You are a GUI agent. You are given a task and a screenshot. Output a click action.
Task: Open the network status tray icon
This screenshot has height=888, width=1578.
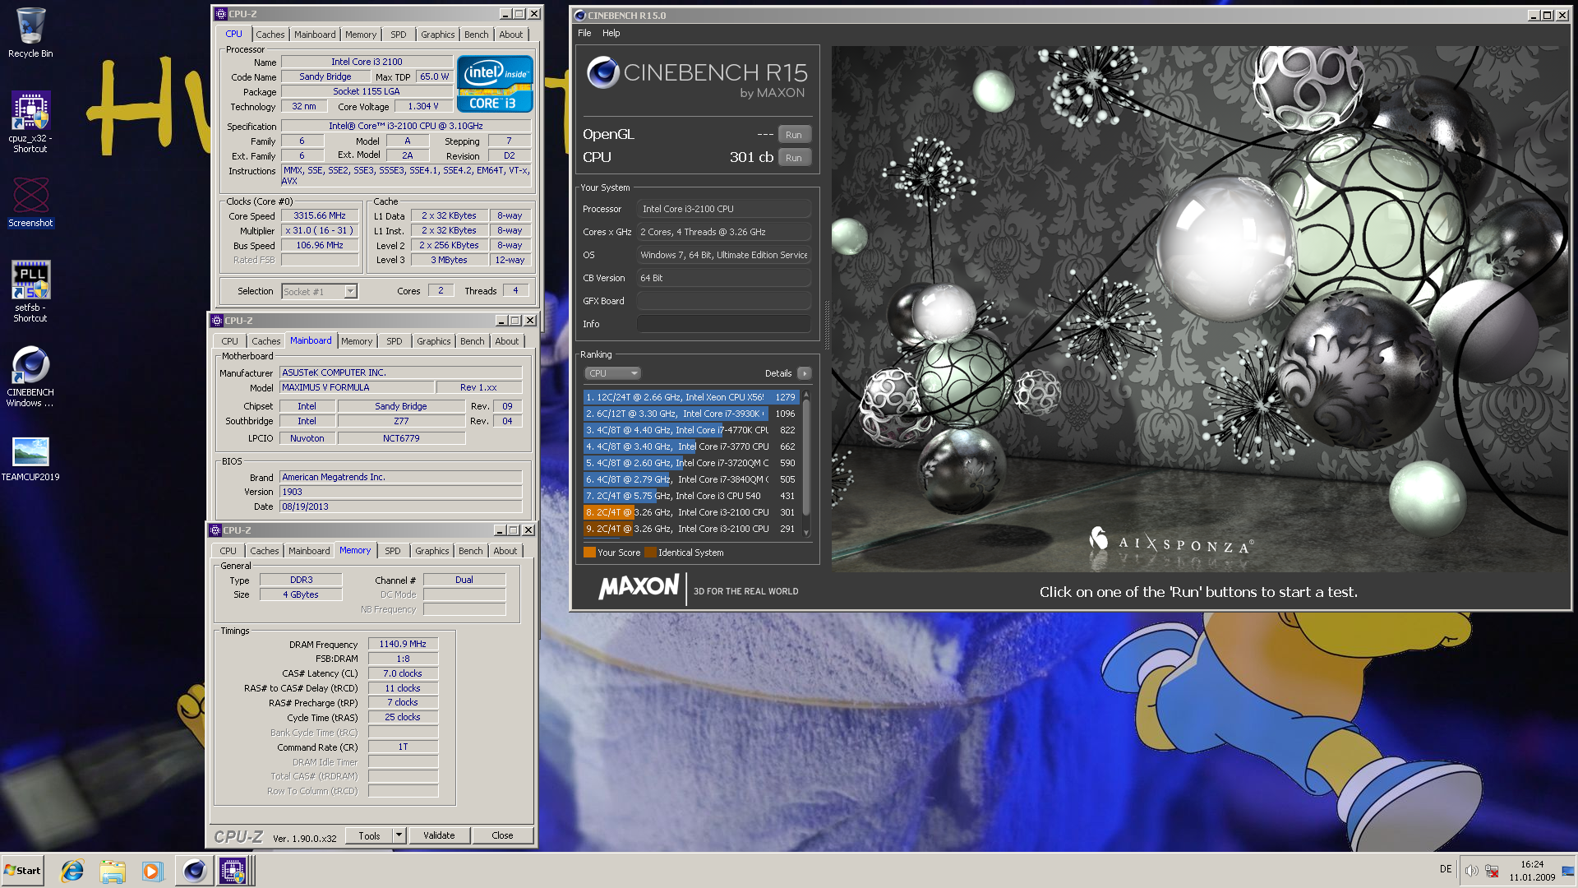coord(1492,871)
